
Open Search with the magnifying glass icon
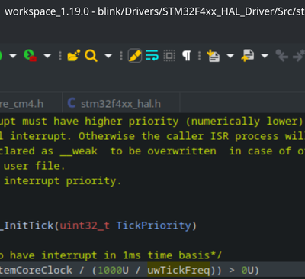click(x=91, y=56)
